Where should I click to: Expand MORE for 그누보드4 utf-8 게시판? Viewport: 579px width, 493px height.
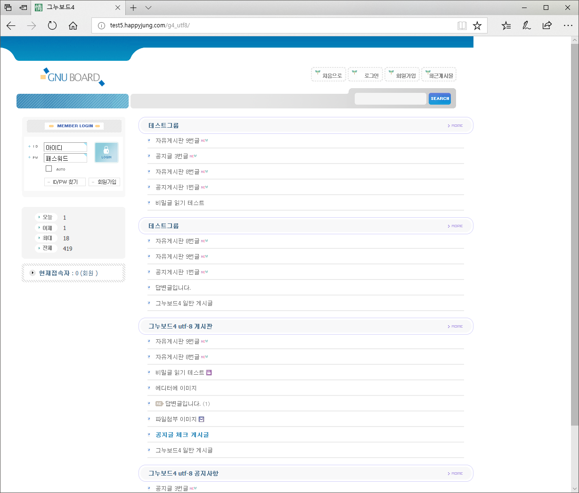456,326
